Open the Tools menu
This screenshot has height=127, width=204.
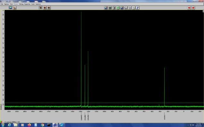pos(33,4)
